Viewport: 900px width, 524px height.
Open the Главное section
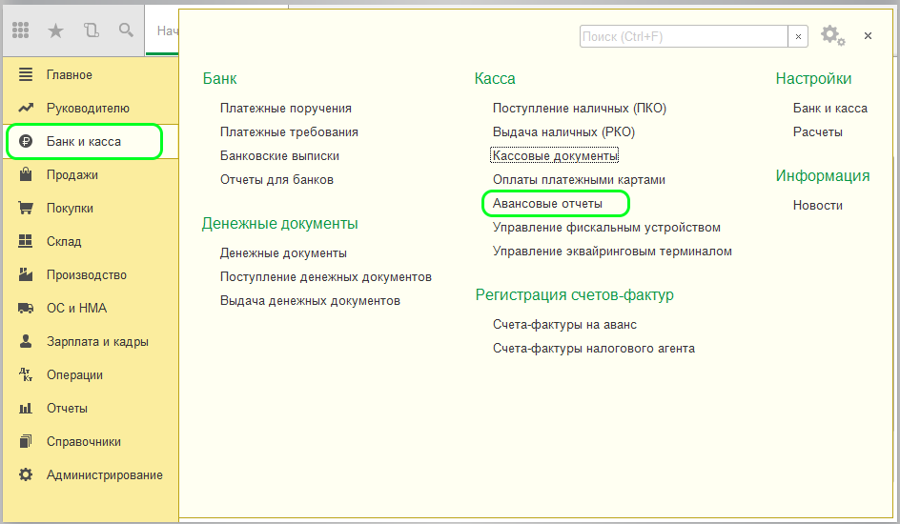(x=70, y=75)
